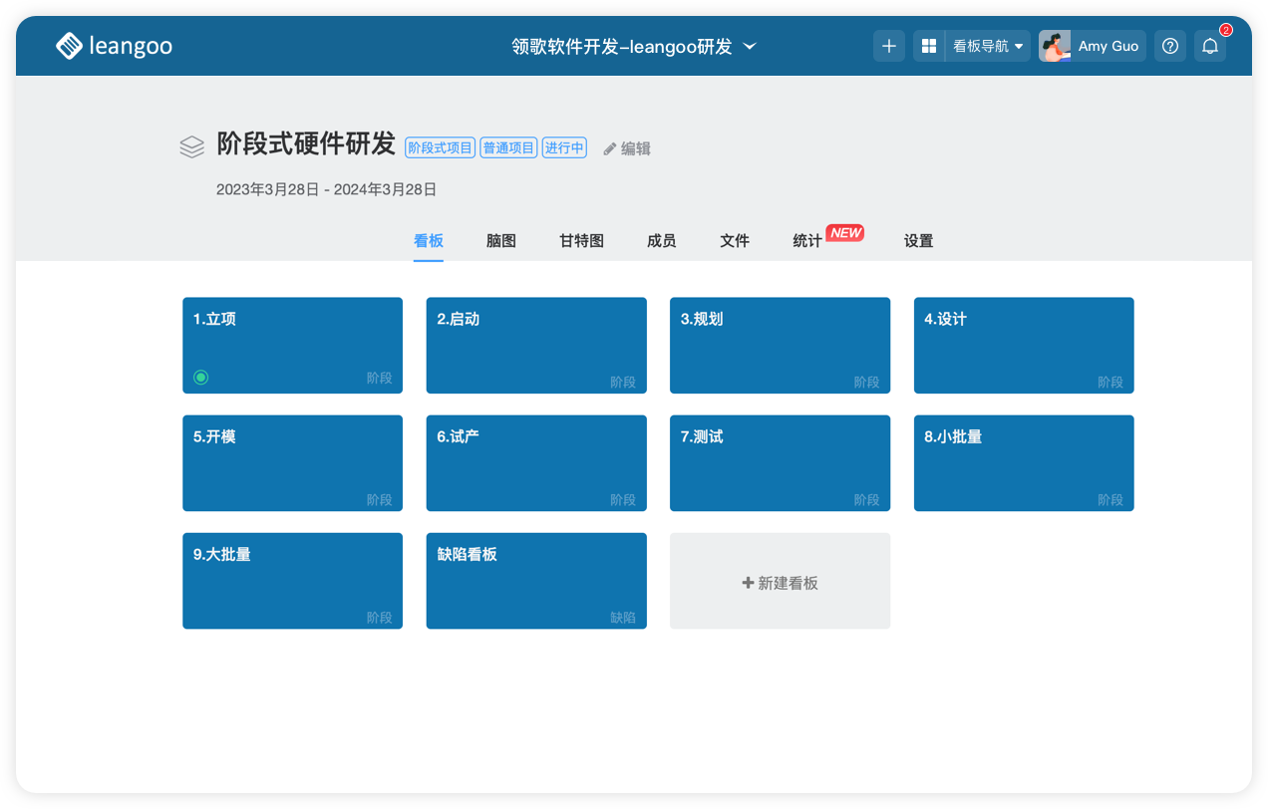Click the plus icon in header
This screenshot has height=809, width=1268.
click(x=889, y=46)
